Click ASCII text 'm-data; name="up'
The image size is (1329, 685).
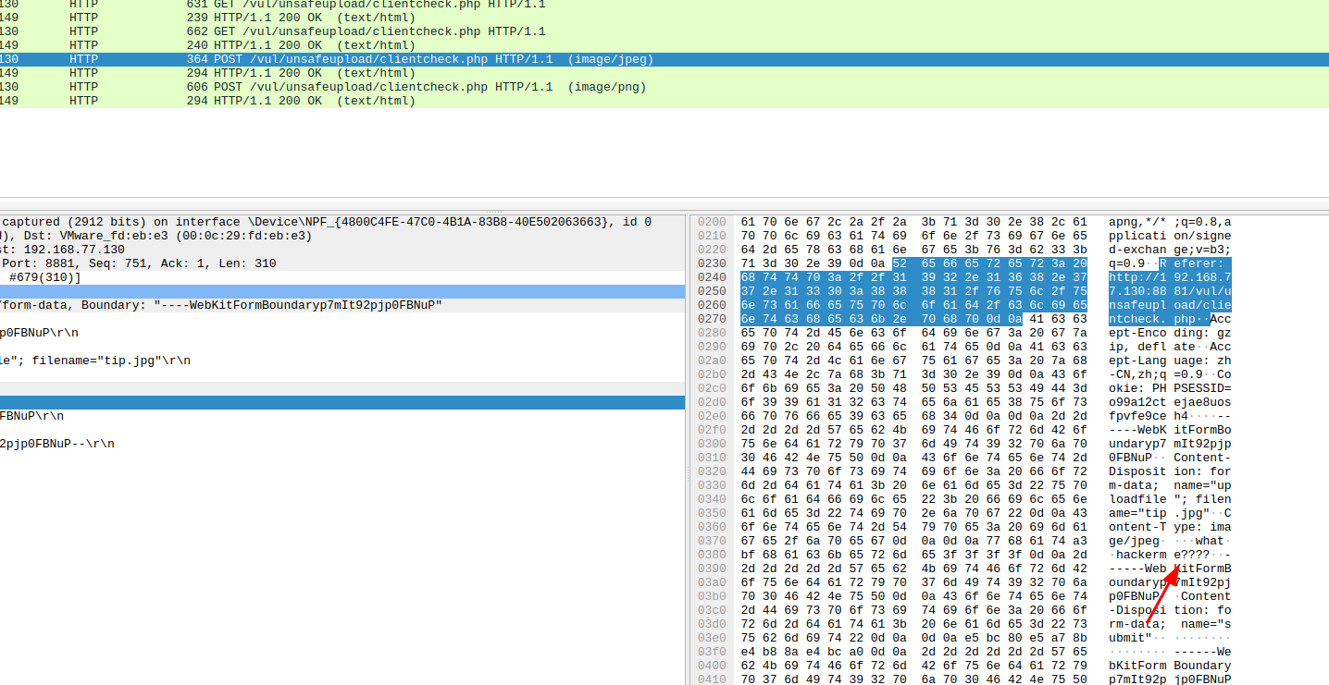click(1170, 485)
